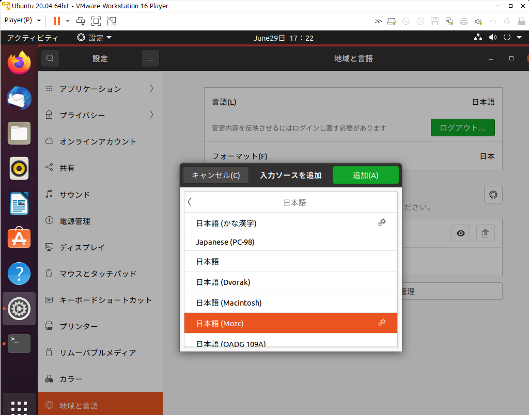
Task: Select 日本語 (Dvorak) input source
Action: click(290, 282)
